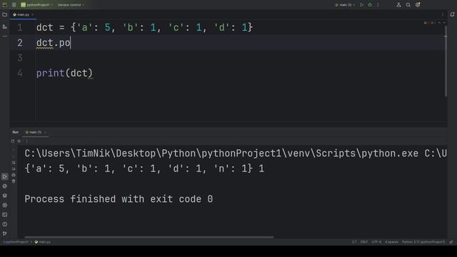Click the dct dictionary definition on line 1

point(144,27)
